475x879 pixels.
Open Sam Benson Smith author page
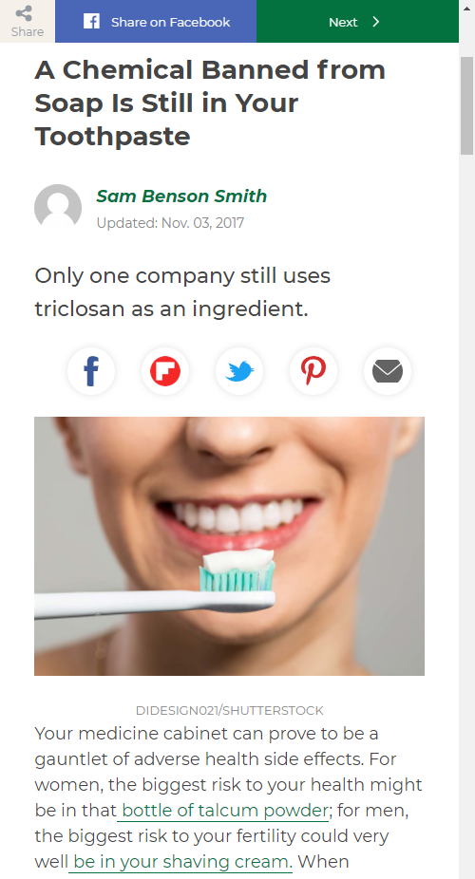pos(181,196)
